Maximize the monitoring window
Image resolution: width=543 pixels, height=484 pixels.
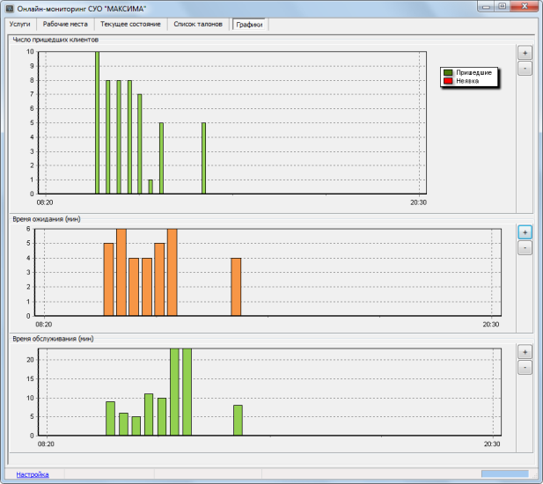click(x=503, y=6)
